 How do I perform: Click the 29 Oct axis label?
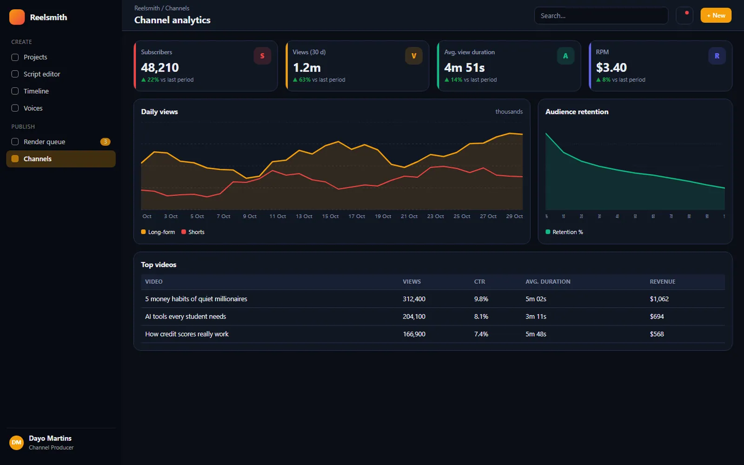tap(514, 216)
